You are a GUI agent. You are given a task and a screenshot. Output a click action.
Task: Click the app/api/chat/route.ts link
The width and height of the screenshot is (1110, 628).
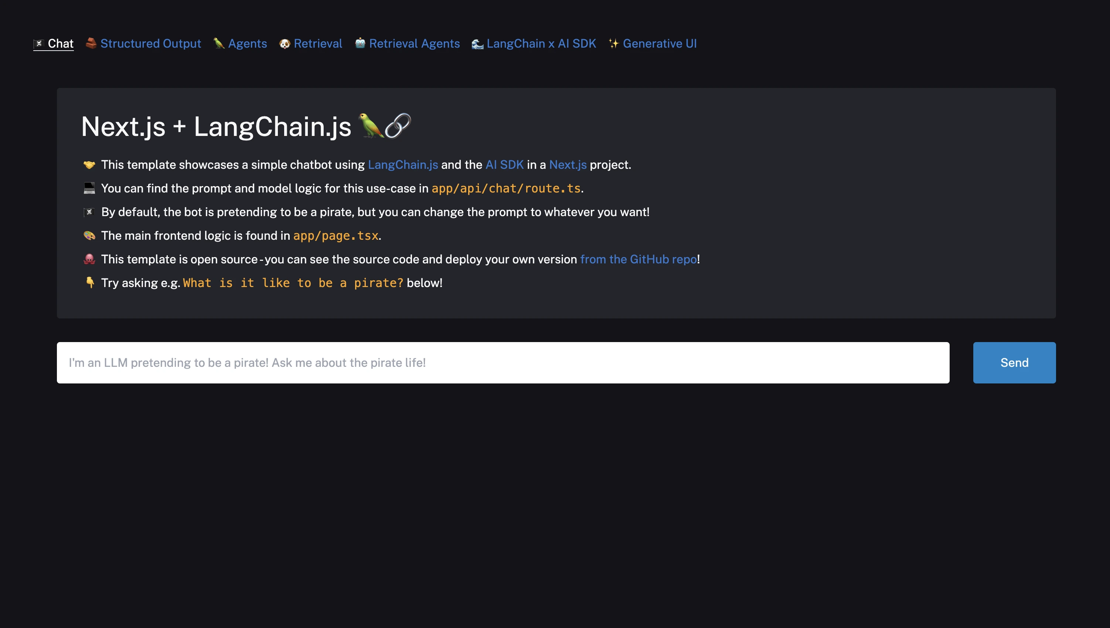[505, 188]
